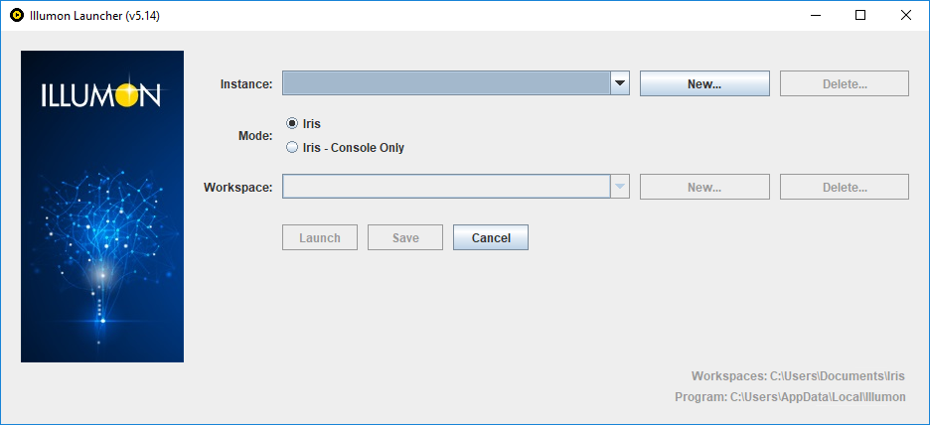The width and height of the screenshot is (930, 425).
Task: Close the Illumon Launcher window
Action: tap(906, 16)
